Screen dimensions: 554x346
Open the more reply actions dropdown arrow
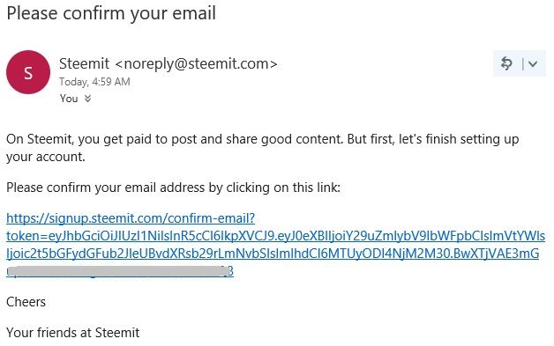coord(533,64)
